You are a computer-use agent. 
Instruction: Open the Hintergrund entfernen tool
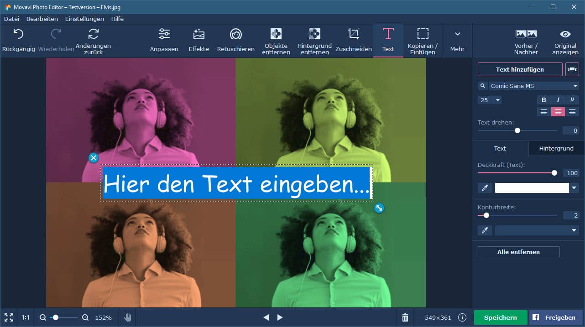314,41
